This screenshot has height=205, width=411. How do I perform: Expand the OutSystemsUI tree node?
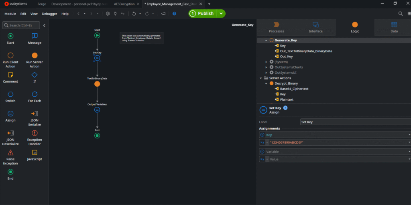(266, 73)
